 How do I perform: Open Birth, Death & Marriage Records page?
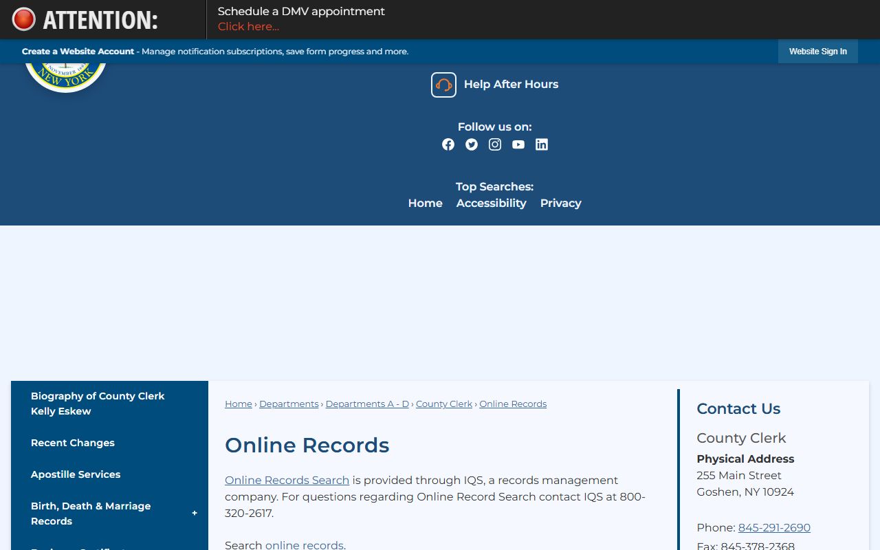click(91, 514)
